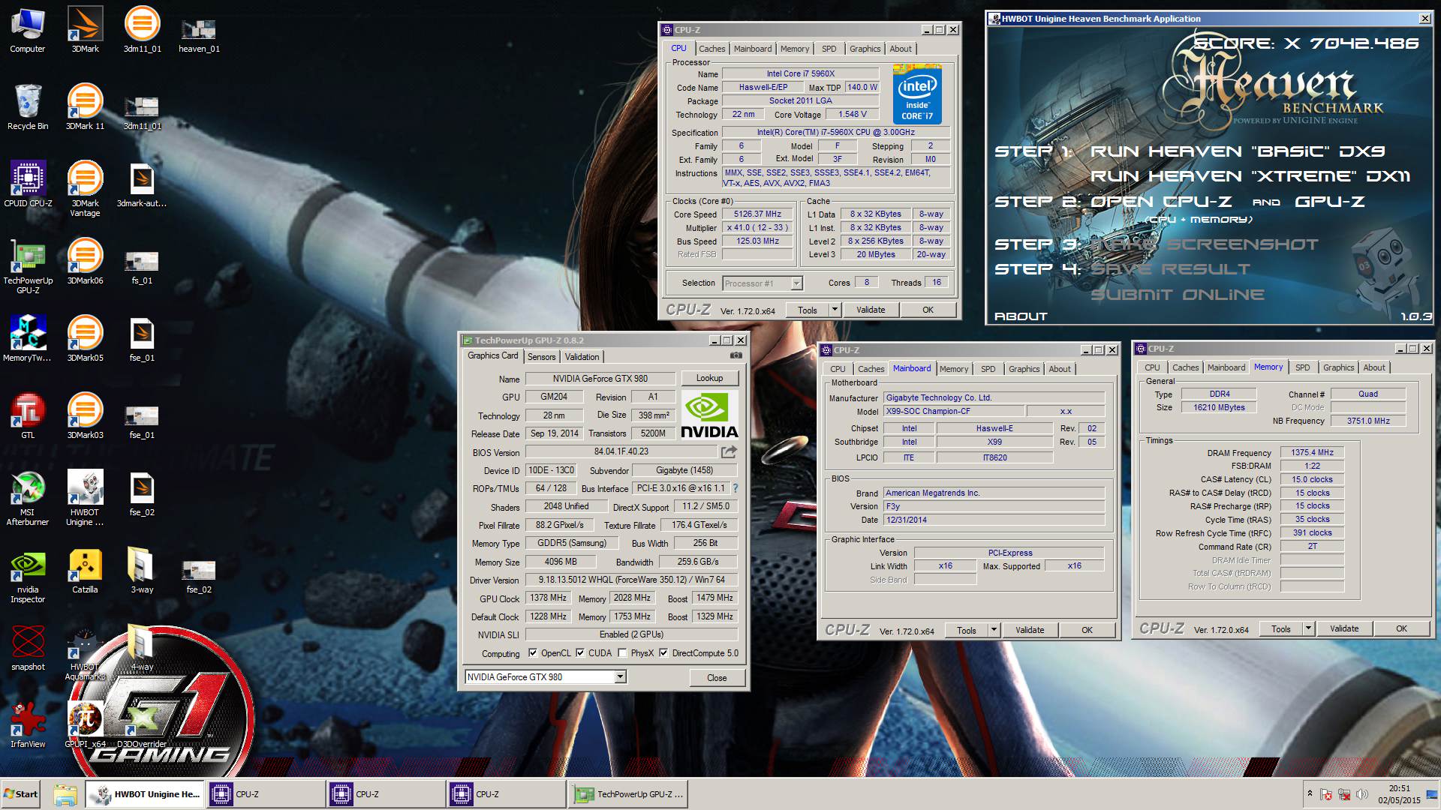Open HWBOT Unigine Heaven desktop shortcut
This screenshot has width=1441, height=810.
coord(85,499)
